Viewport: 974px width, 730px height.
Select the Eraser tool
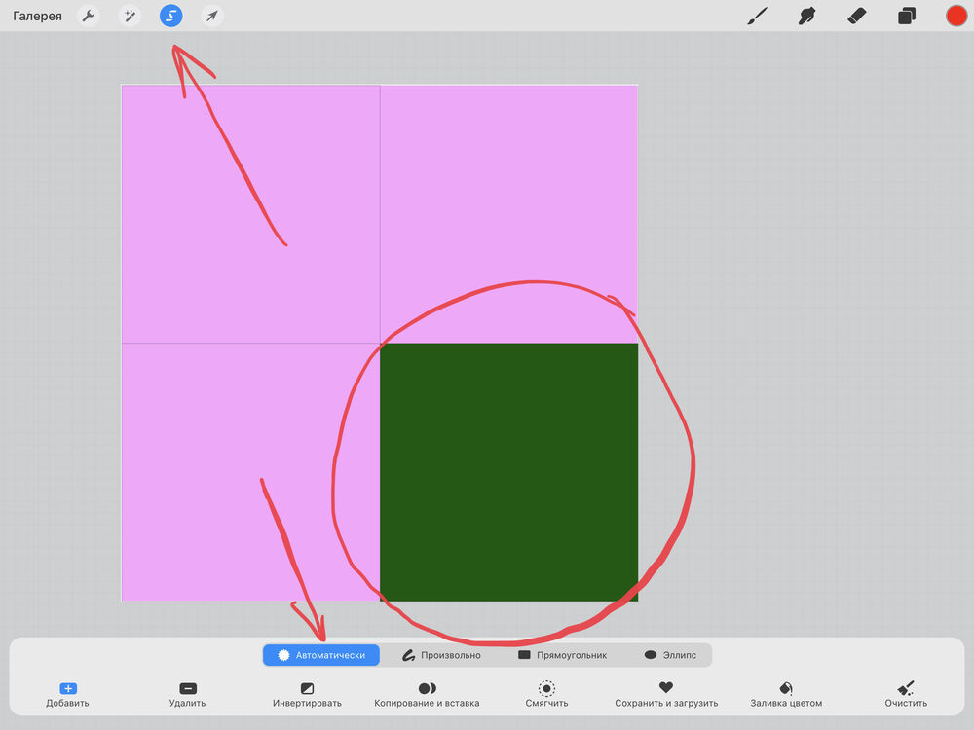point(856,16)
